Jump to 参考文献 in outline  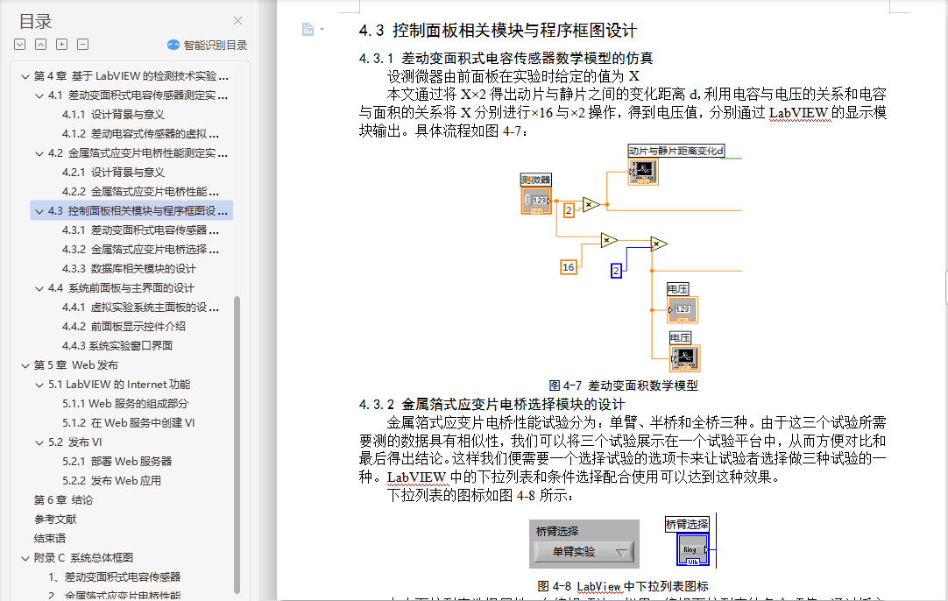(55, 520)
